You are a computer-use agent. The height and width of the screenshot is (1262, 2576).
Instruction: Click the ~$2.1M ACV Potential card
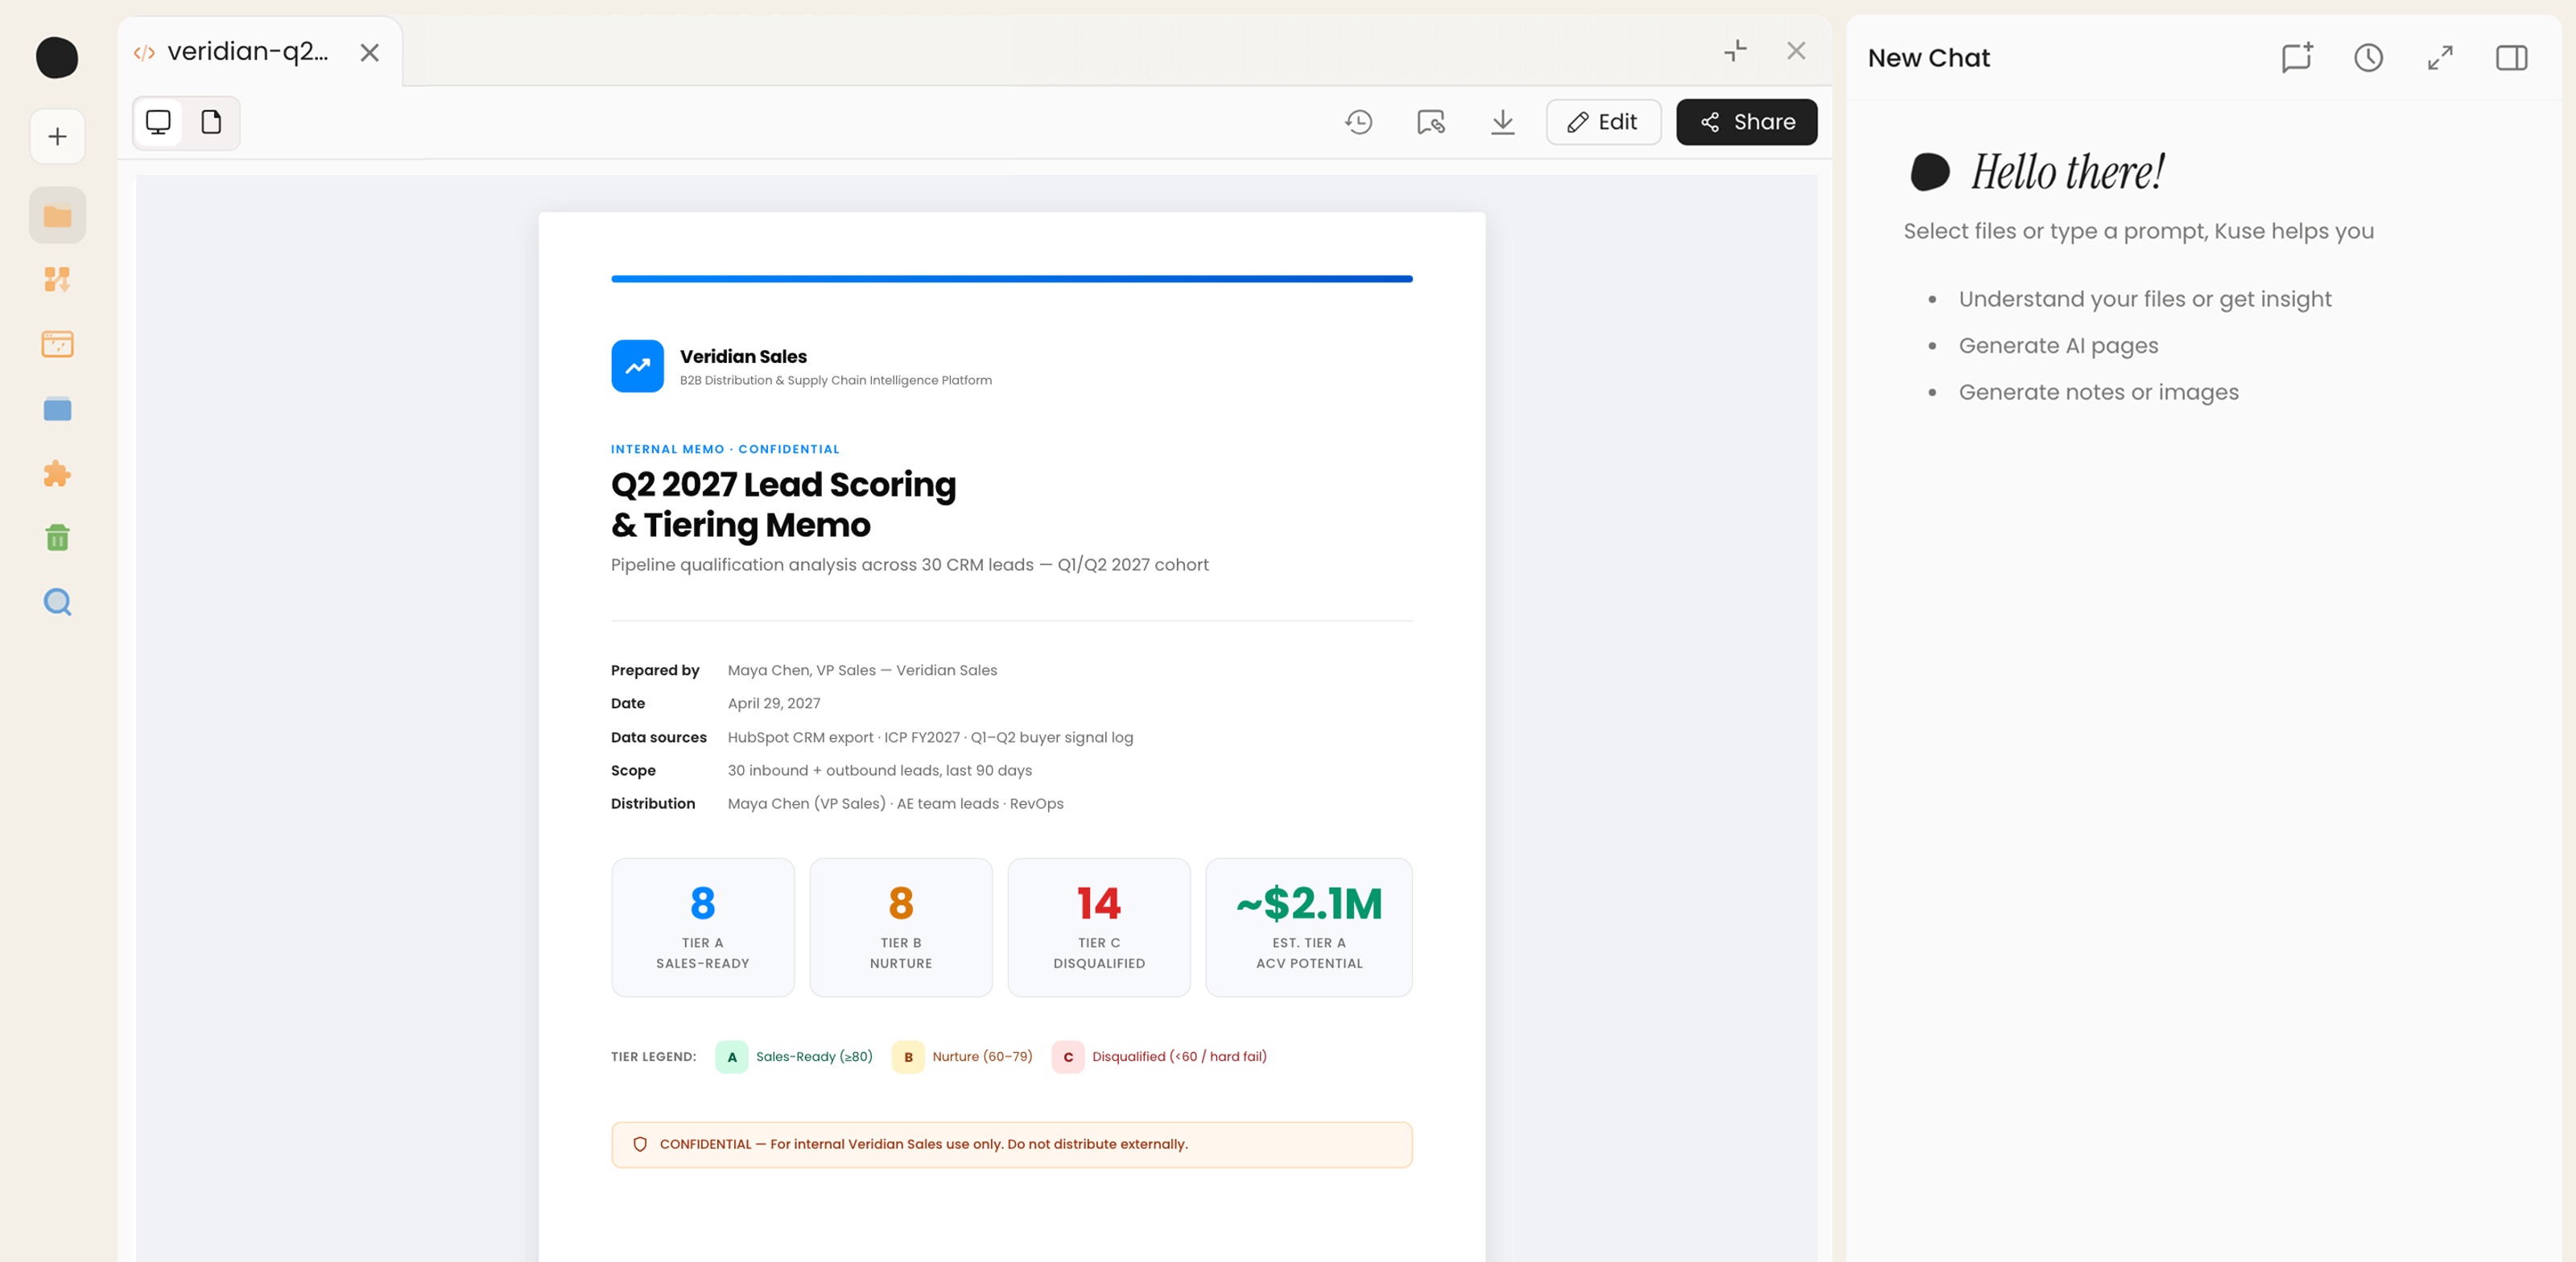(x=1308, y=927)
